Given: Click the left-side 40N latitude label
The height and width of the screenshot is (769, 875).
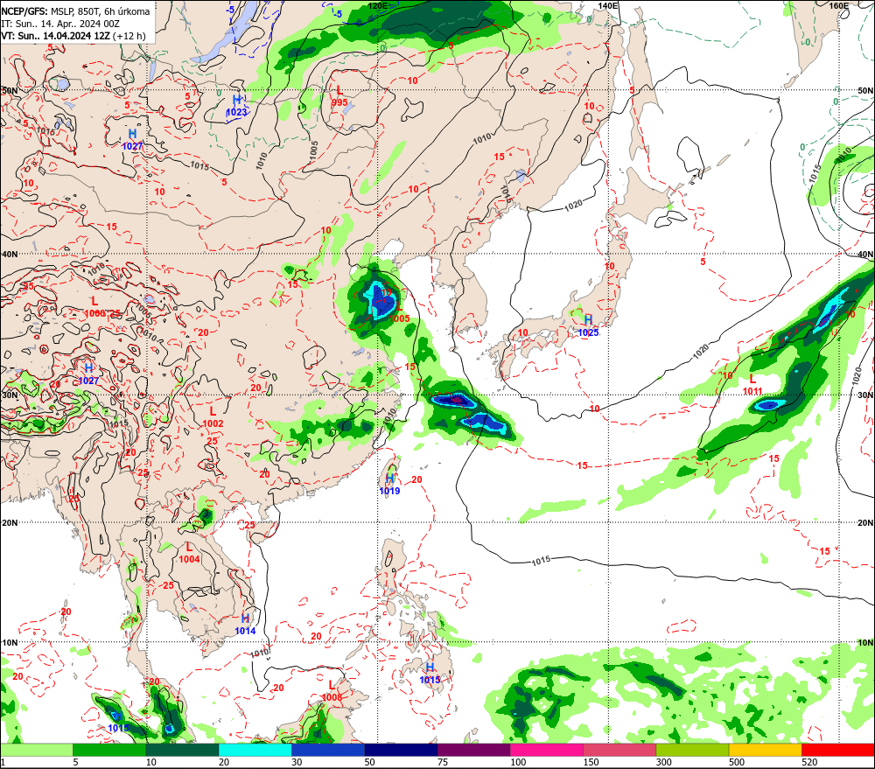Looking at the screenshot, I should [10, 254].
